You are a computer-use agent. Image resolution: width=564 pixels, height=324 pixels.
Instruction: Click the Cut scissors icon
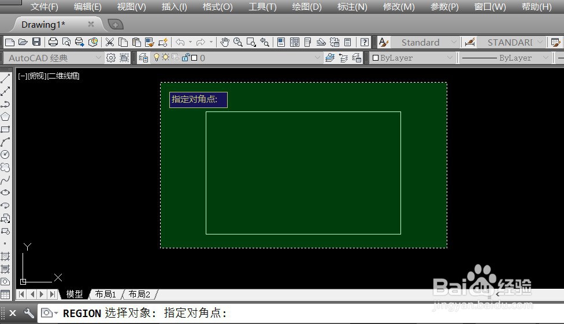(x=110, y=42)
